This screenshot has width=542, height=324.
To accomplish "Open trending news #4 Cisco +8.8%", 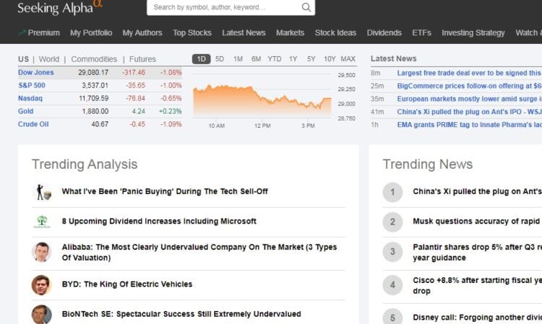I will coord(477,285).
